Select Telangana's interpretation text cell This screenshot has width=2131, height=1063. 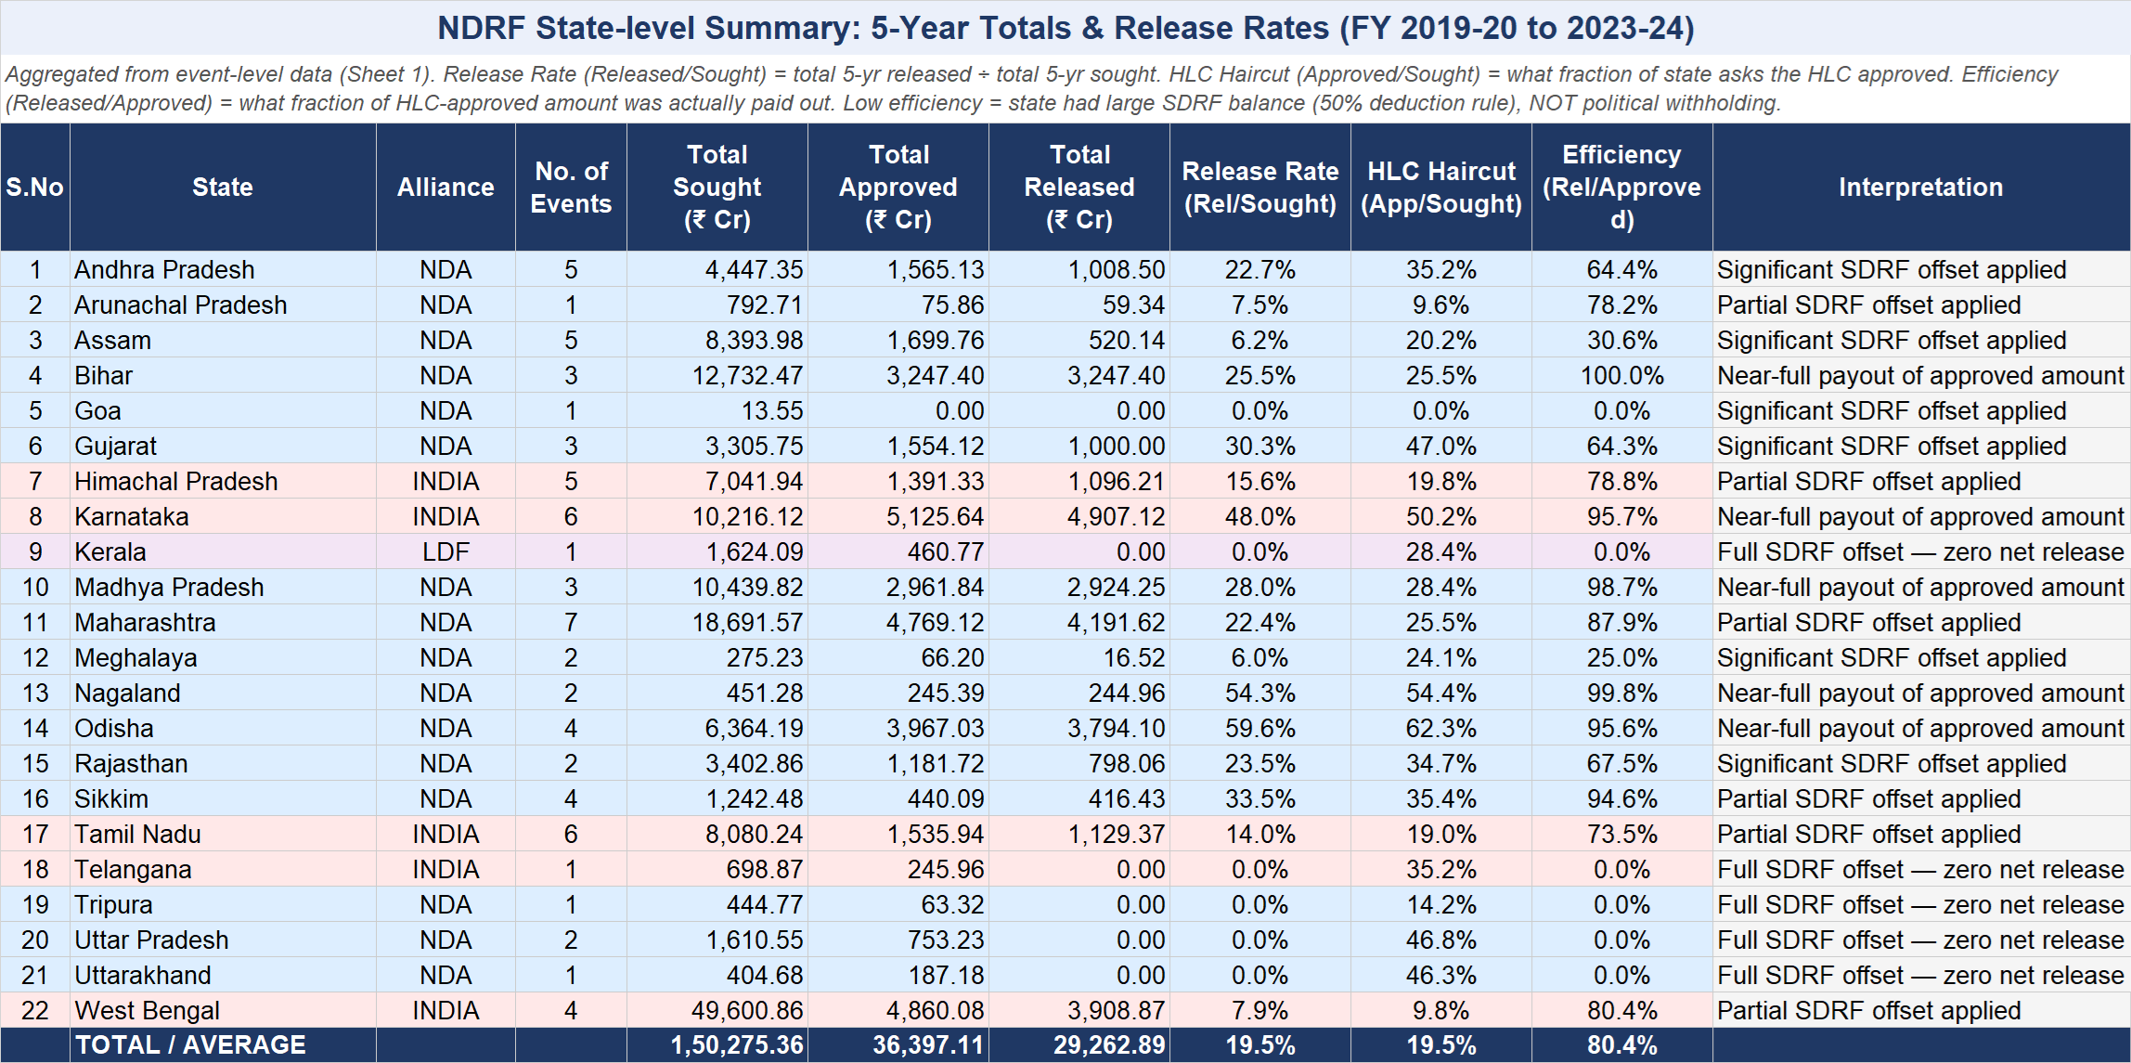click(x=1920, y=870)
